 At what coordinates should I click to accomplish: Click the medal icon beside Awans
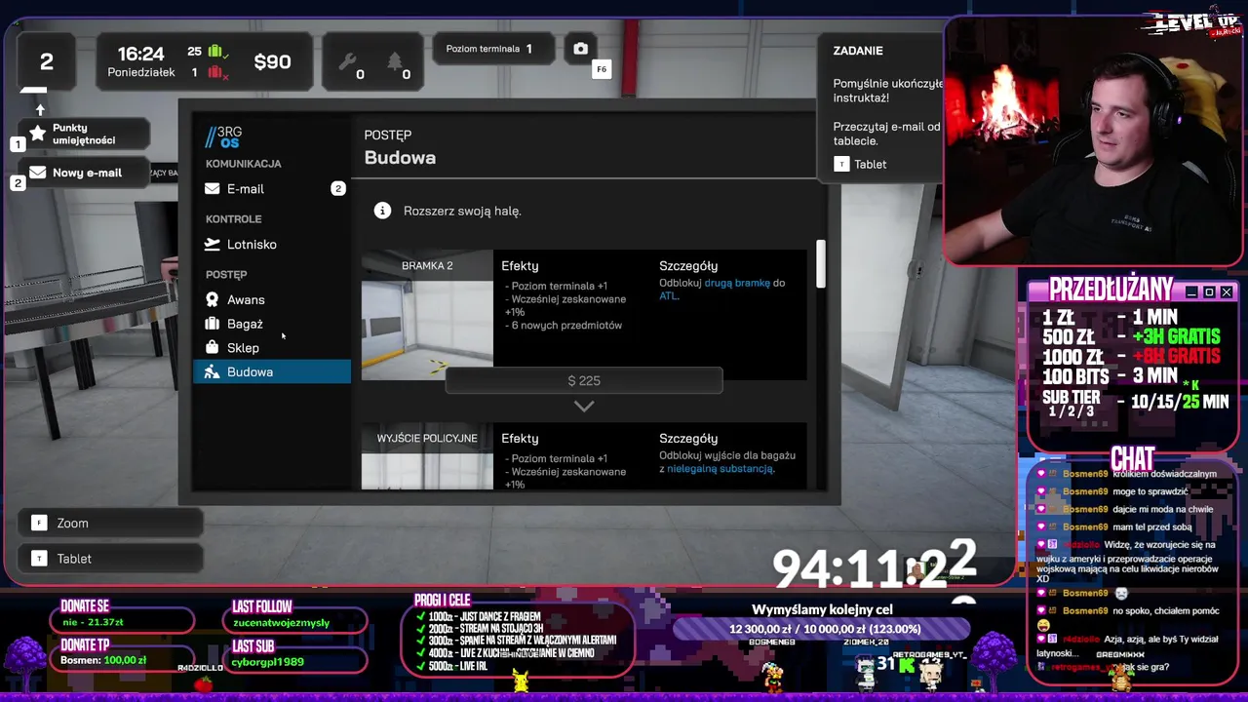point(213,299)
